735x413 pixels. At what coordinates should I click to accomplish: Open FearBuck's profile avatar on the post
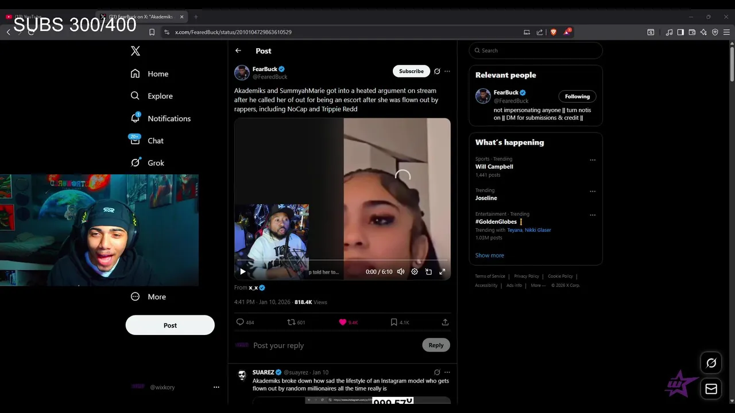242,73
